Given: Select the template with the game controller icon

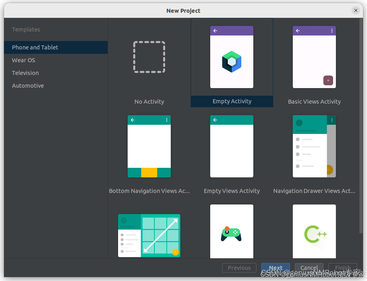Looking at the screenshot, I should [x=232, y=231].
